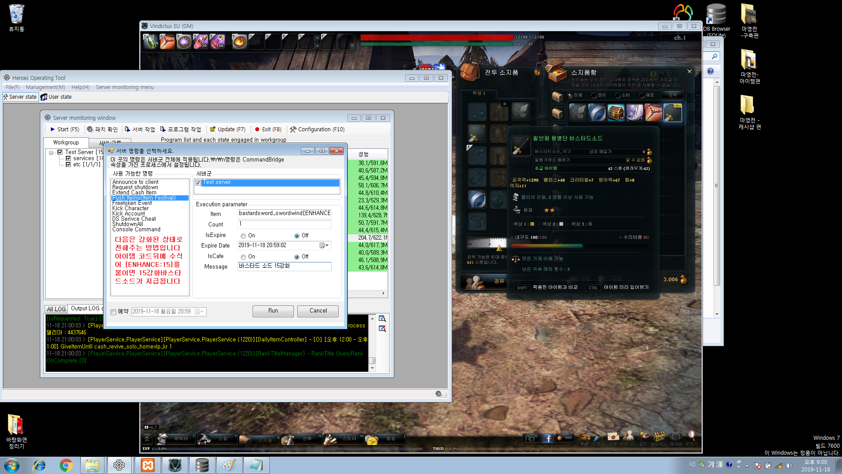Select the red necklace item in inventory
842x474 pixels.
[x=653, y=112]
